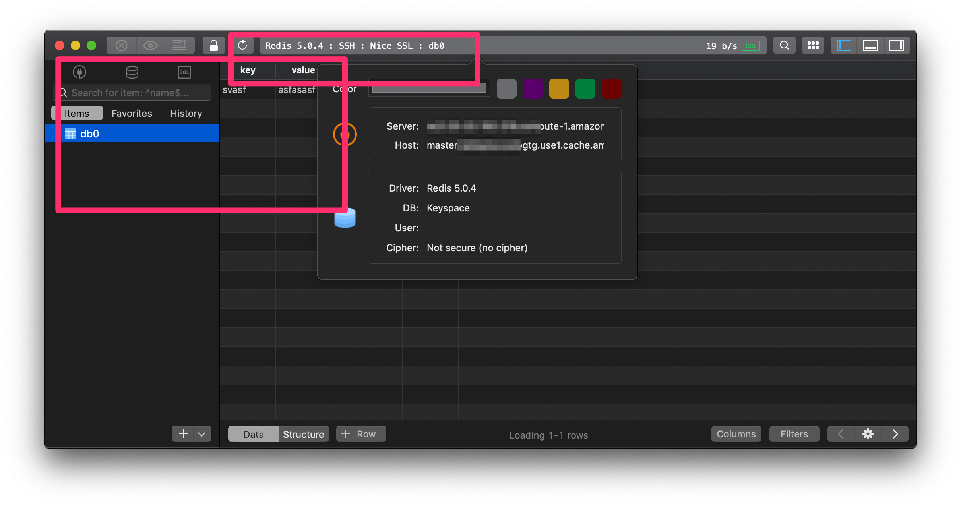Open the History tab in sidebar
The width and height of the screenshot is (961, 507).
185,113
